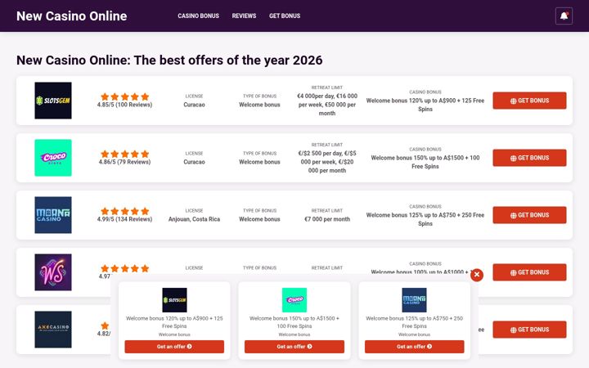Image resolution: width=589 pixels, height=368 pixels.
Task: Click 'Welcome bonus 120% up to A$900' row text
Action: coord(425,105)
